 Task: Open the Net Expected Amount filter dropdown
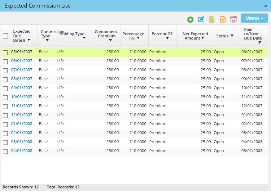(203, 38)
